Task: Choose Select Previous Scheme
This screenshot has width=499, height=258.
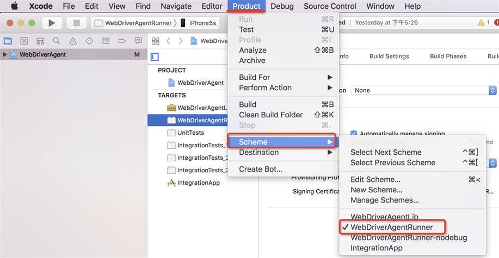Action: (x=413, y=163)
